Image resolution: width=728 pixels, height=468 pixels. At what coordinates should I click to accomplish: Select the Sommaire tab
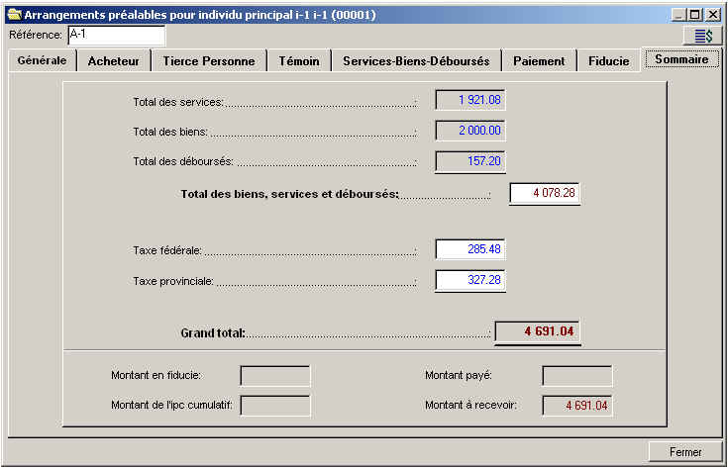click(x=681, y=59)
